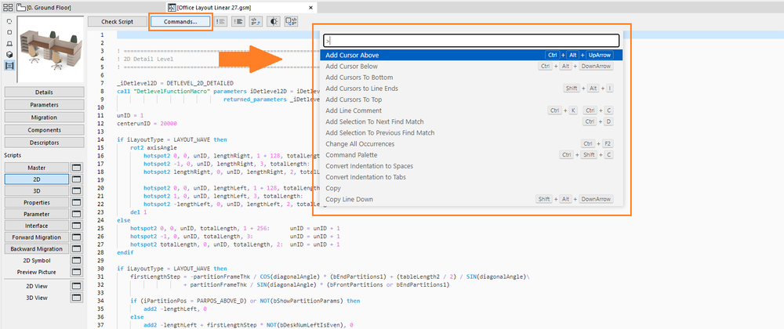
Task: Open the Parameters section
Action: pos(44,104)
